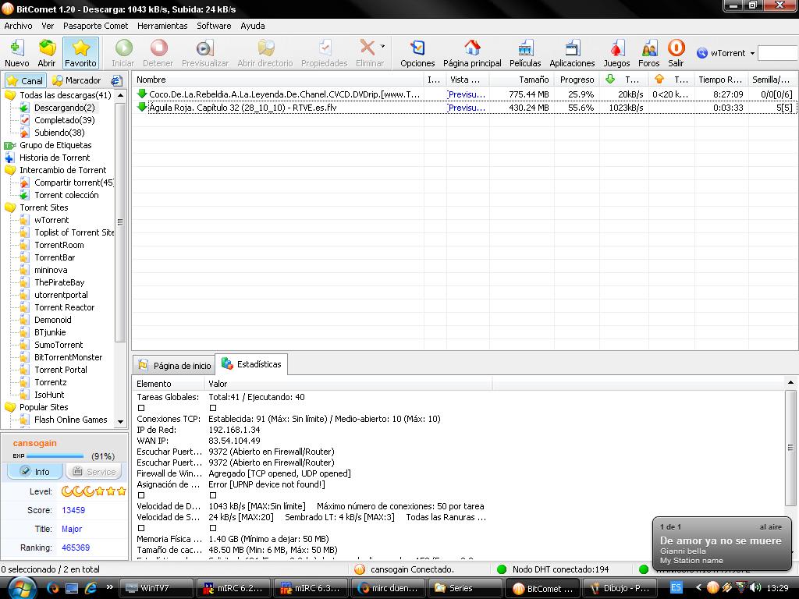Open Compartir torrent(45) item
Screen dimensions: 799x599
point(74,183)
